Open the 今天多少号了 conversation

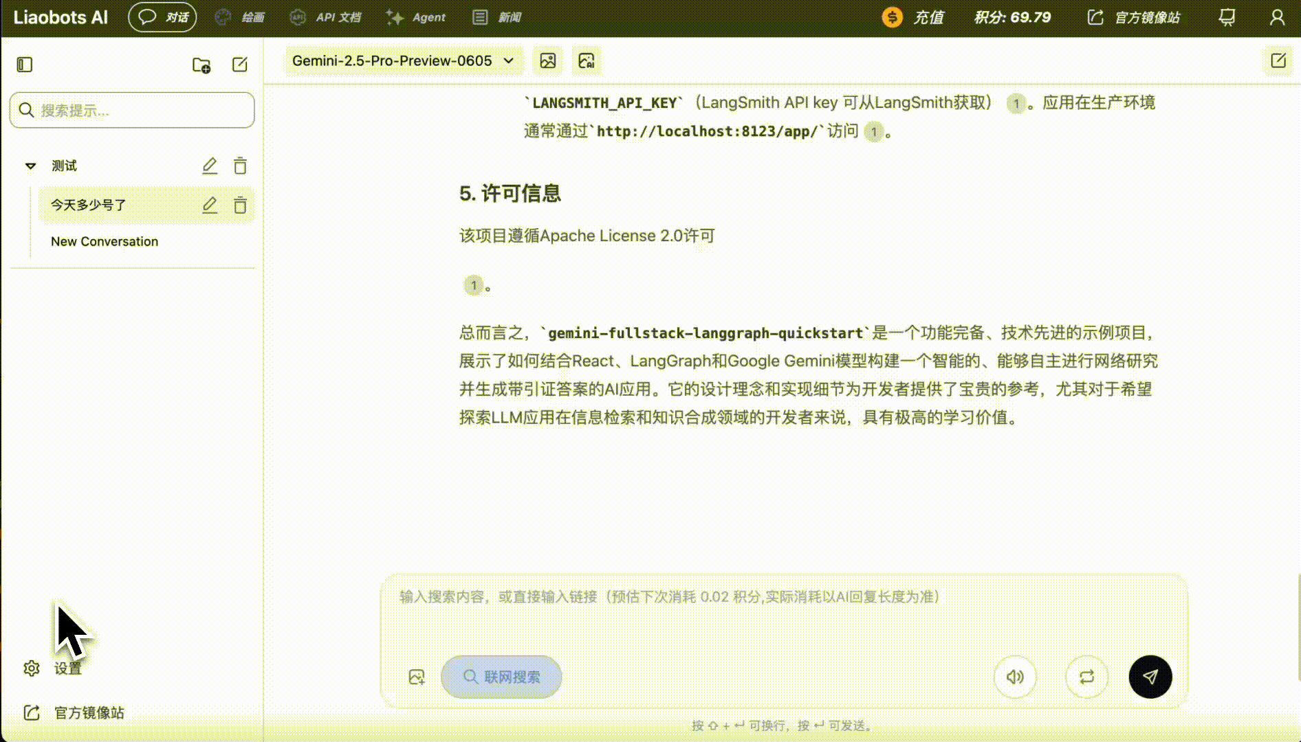point(88,205)
